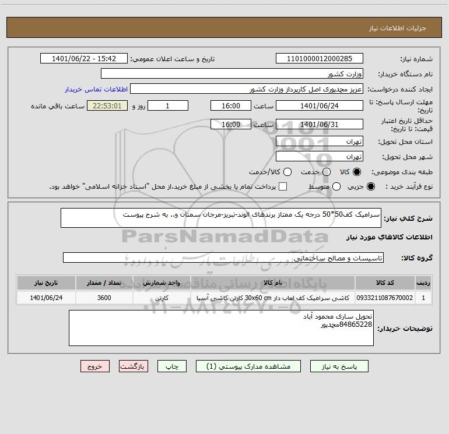The image size is (449, 434).
Task: Click the نام کالا column header
Action: click(273, 283)
